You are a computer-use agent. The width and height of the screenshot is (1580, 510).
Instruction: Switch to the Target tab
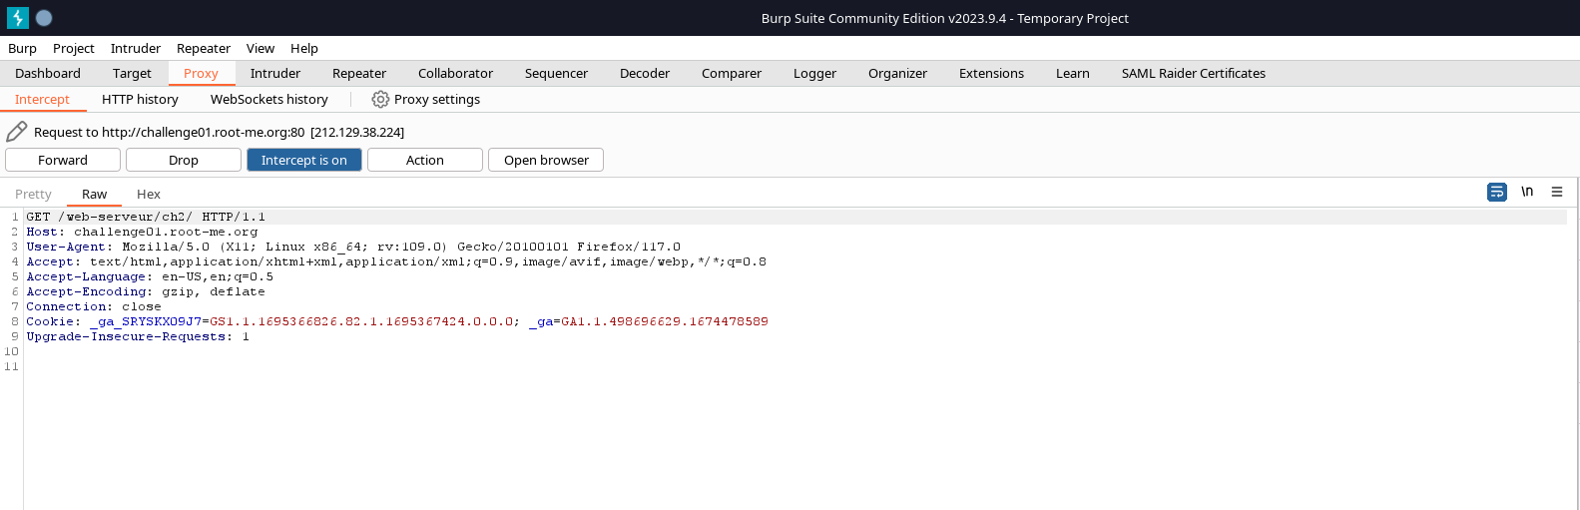coord(132,73)
